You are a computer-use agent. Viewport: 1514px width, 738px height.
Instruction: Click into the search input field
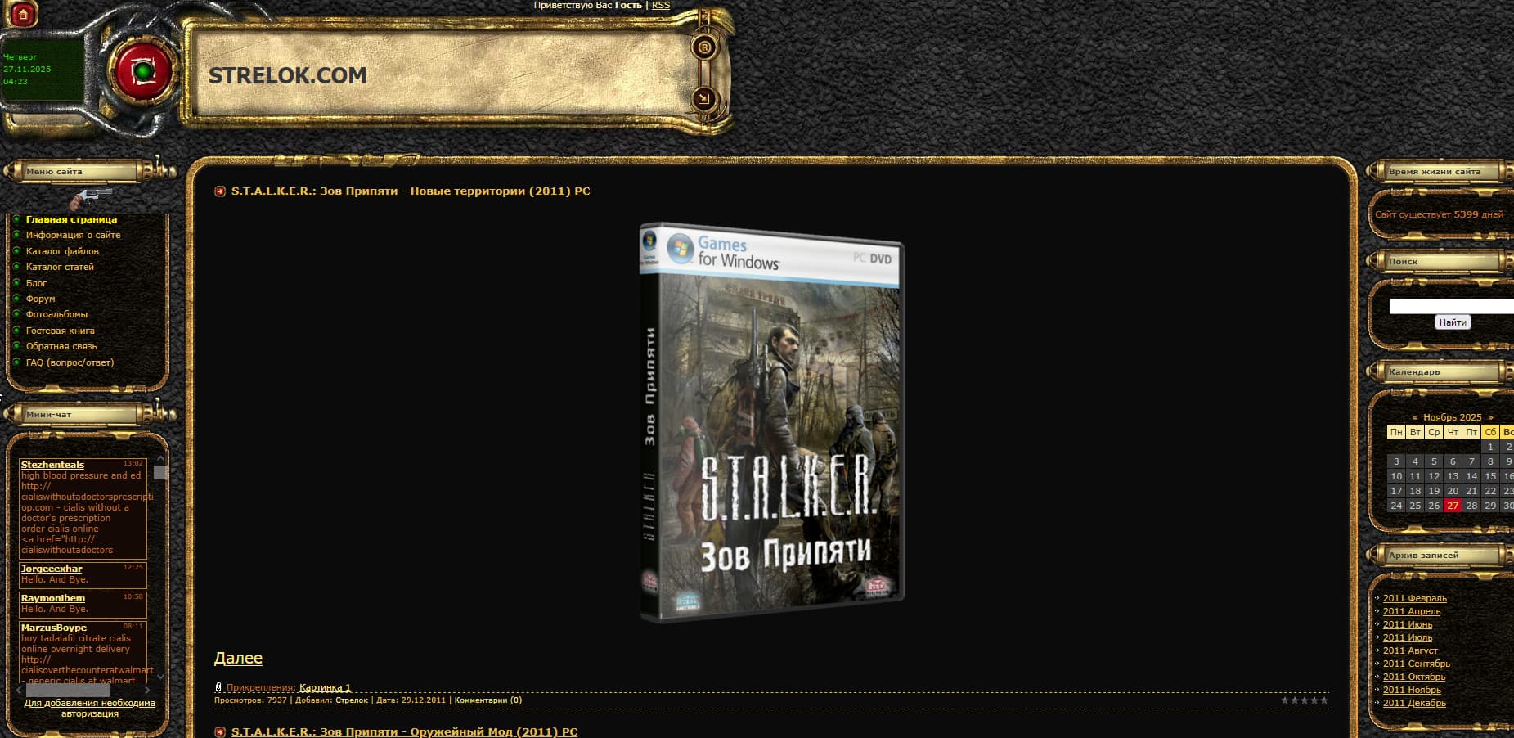point(1451,307)
